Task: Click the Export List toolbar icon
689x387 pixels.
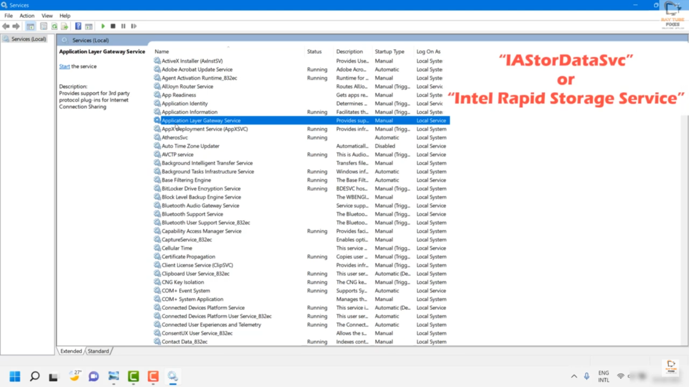Action: tap(65, 26)
